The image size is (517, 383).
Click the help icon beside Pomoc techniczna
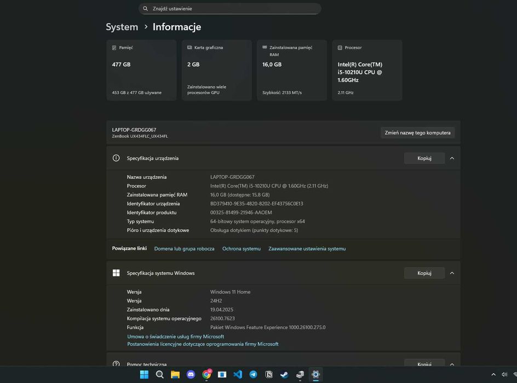coord(116,364)
